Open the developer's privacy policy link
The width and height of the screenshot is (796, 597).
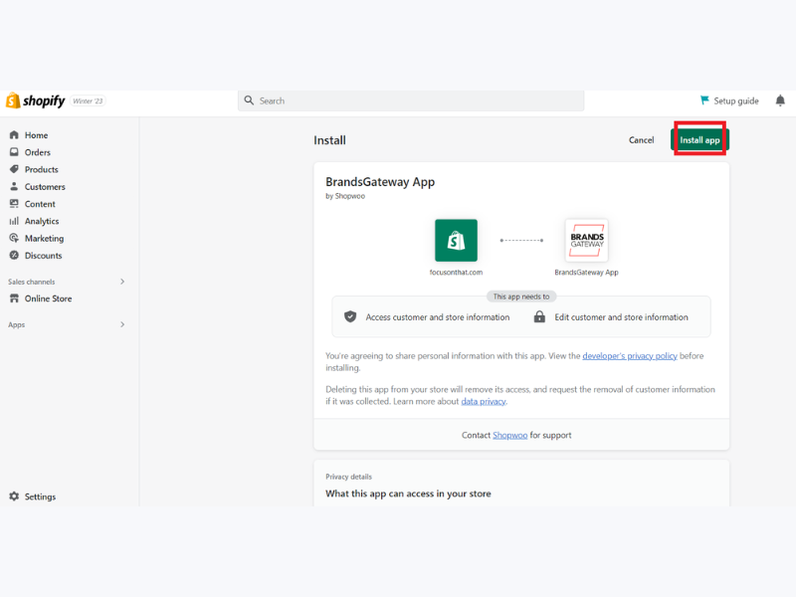tap(630, 356)
